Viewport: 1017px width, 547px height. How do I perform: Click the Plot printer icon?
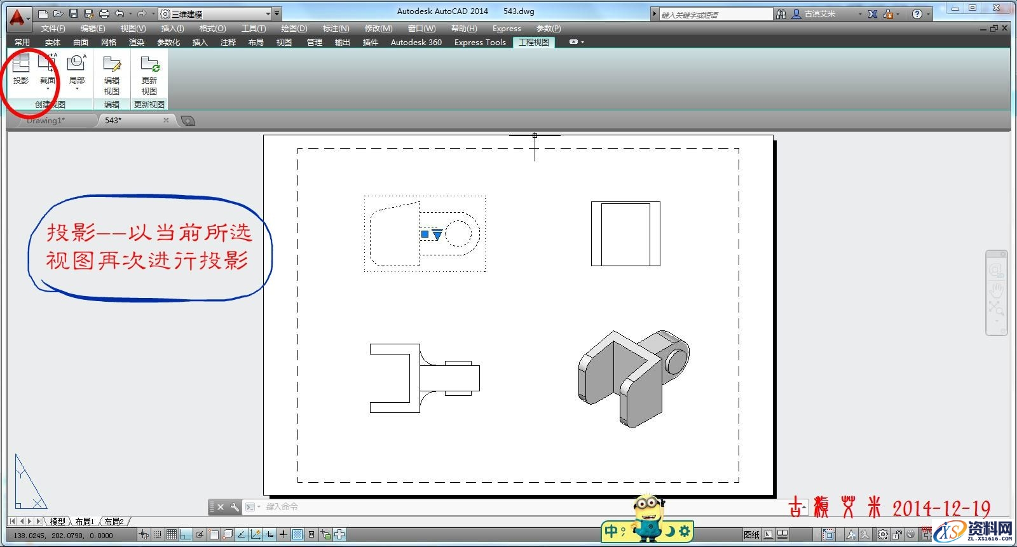[104, 13]
